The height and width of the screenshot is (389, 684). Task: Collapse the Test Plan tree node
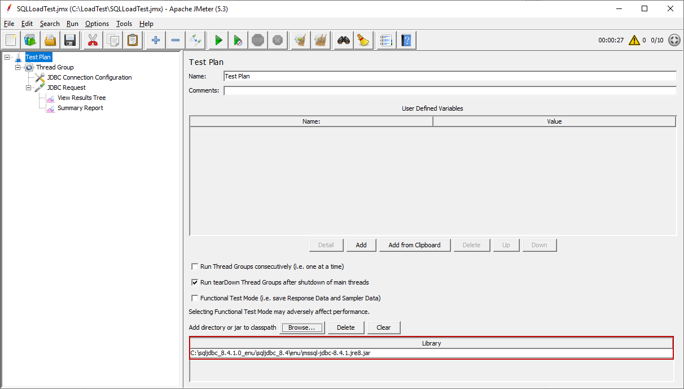coord(7,57)
